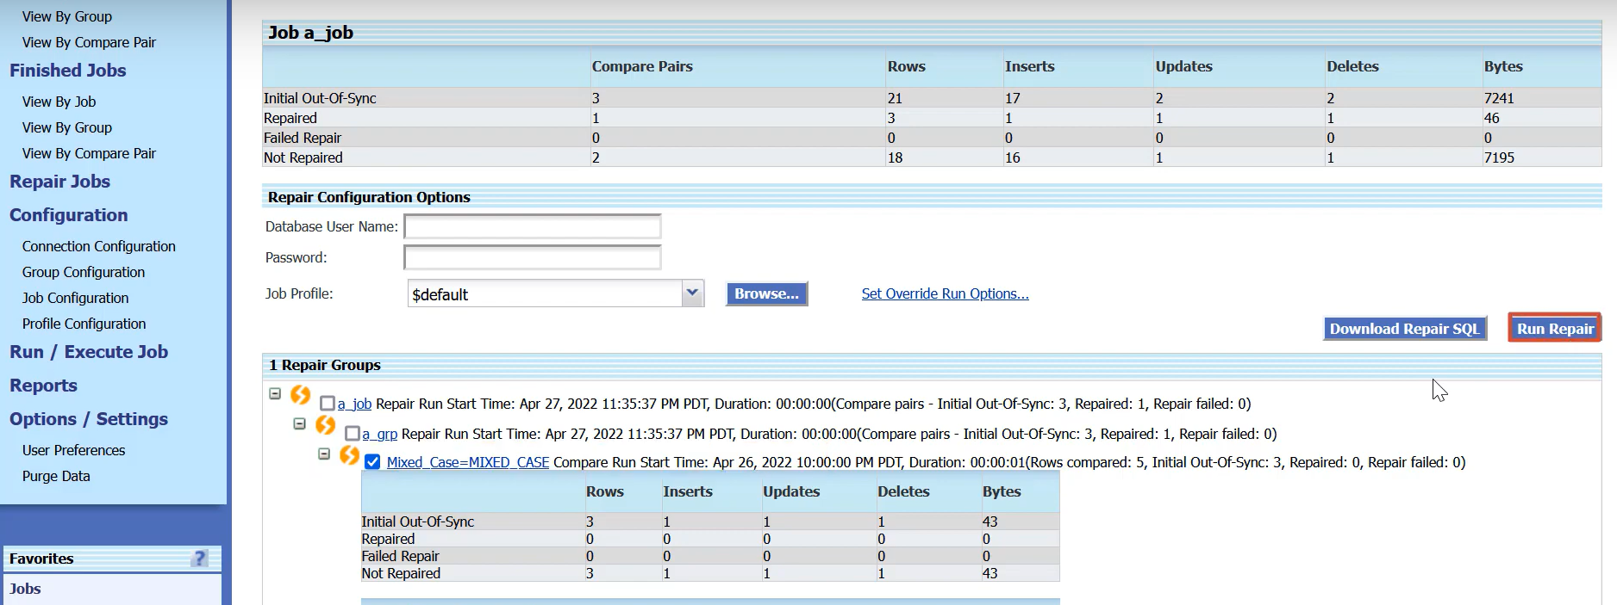
Task: Select Finished Jobs View By Compare Pair
Action: click(89, 153)
